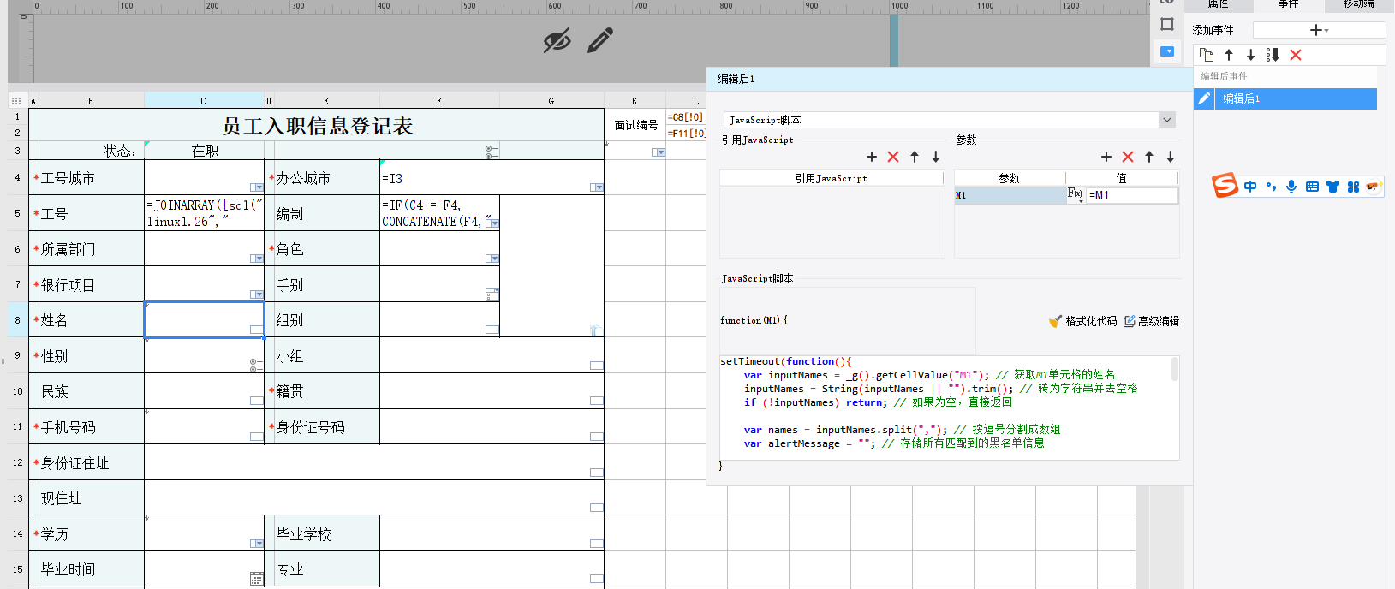The height and width of the screenshot is (589, 1395).
Task: Click the 格式化代码 button
Action: 1083,321
